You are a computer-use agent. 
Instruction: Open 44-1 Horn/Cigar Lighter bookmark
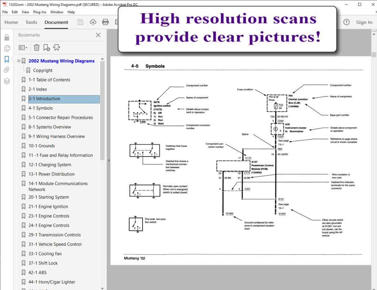tap(52, 282)
